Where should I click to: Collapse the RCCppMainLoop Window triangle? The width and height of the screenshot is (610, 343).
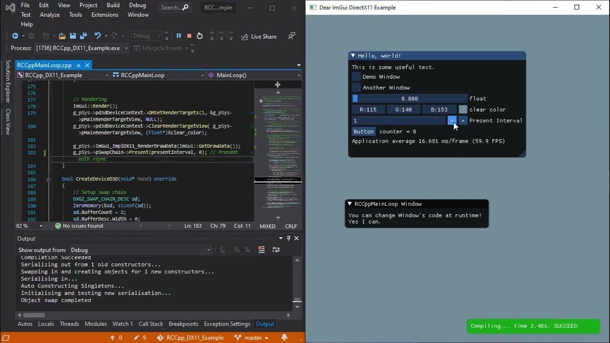click(x=350, y=204)
